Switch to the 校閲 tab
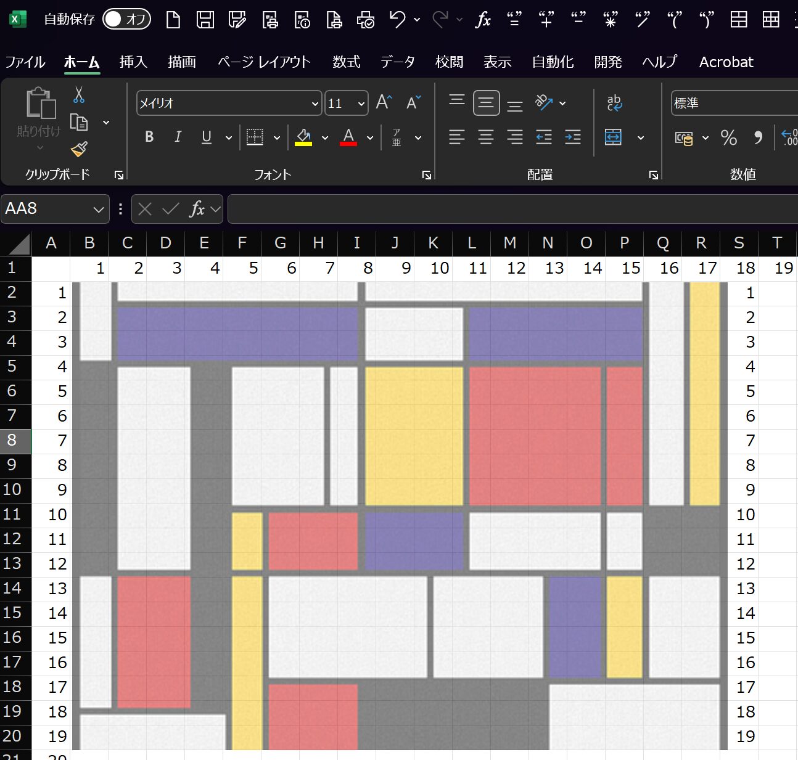 pos(449,62)
